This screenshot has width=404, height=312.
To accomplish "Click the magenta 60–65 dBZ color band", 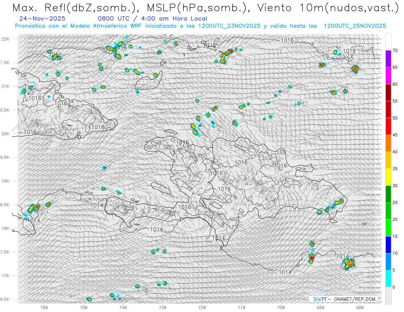I will click(388, 76).
